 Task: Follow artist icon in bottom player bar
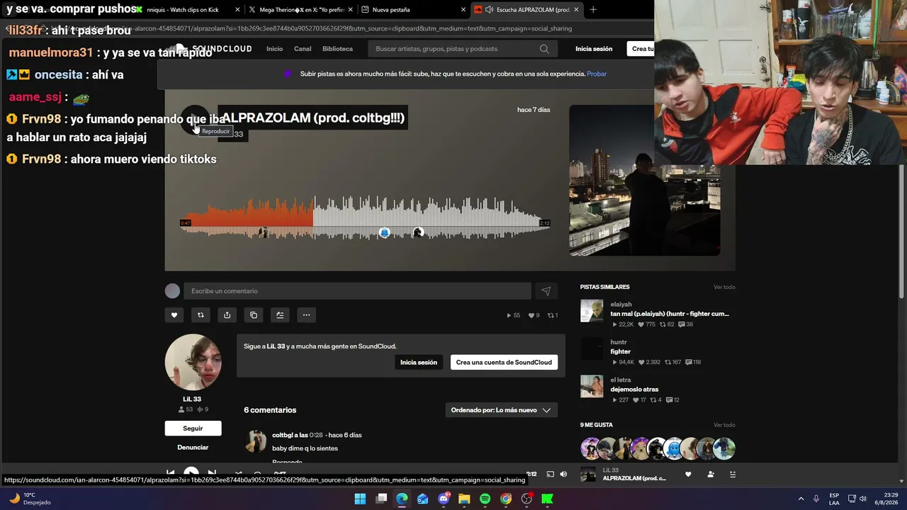pos(711,475)
